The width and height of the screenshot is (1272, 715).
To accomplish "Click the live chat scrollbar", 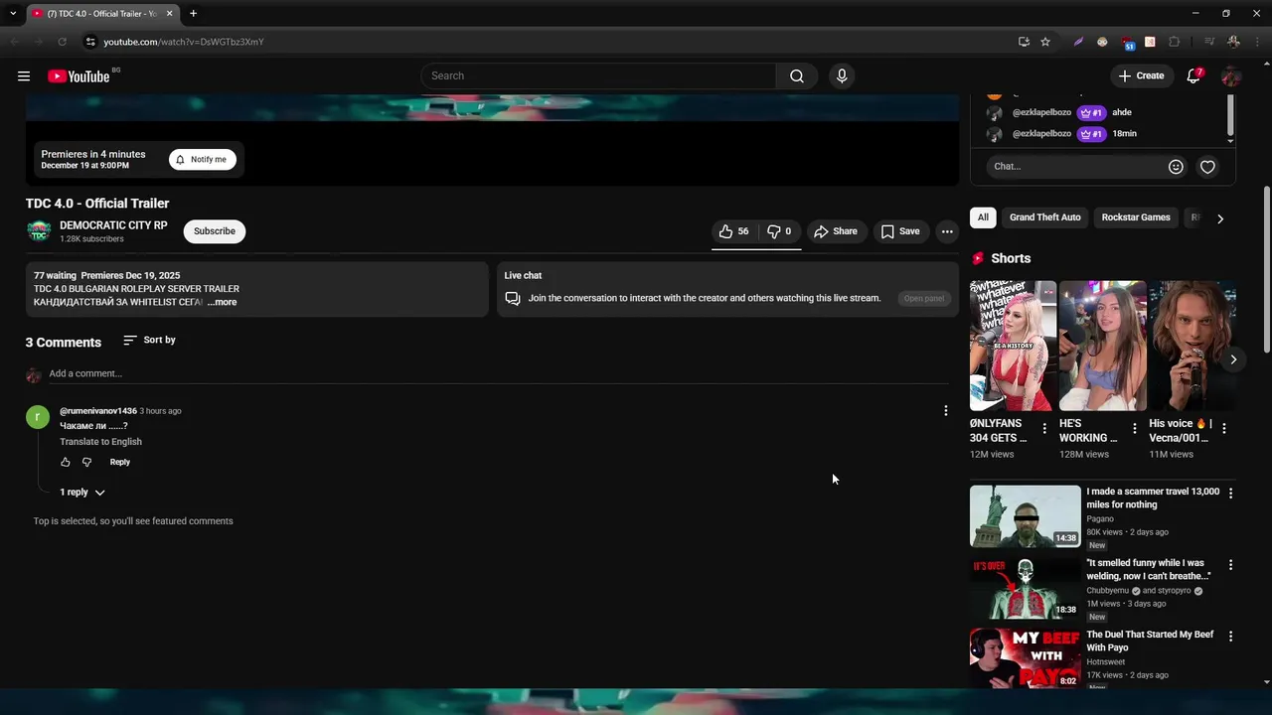I will 1230,116.
